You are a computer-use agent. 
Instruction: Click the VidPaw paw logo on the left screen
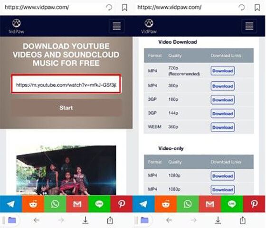[x=16, y=26]
